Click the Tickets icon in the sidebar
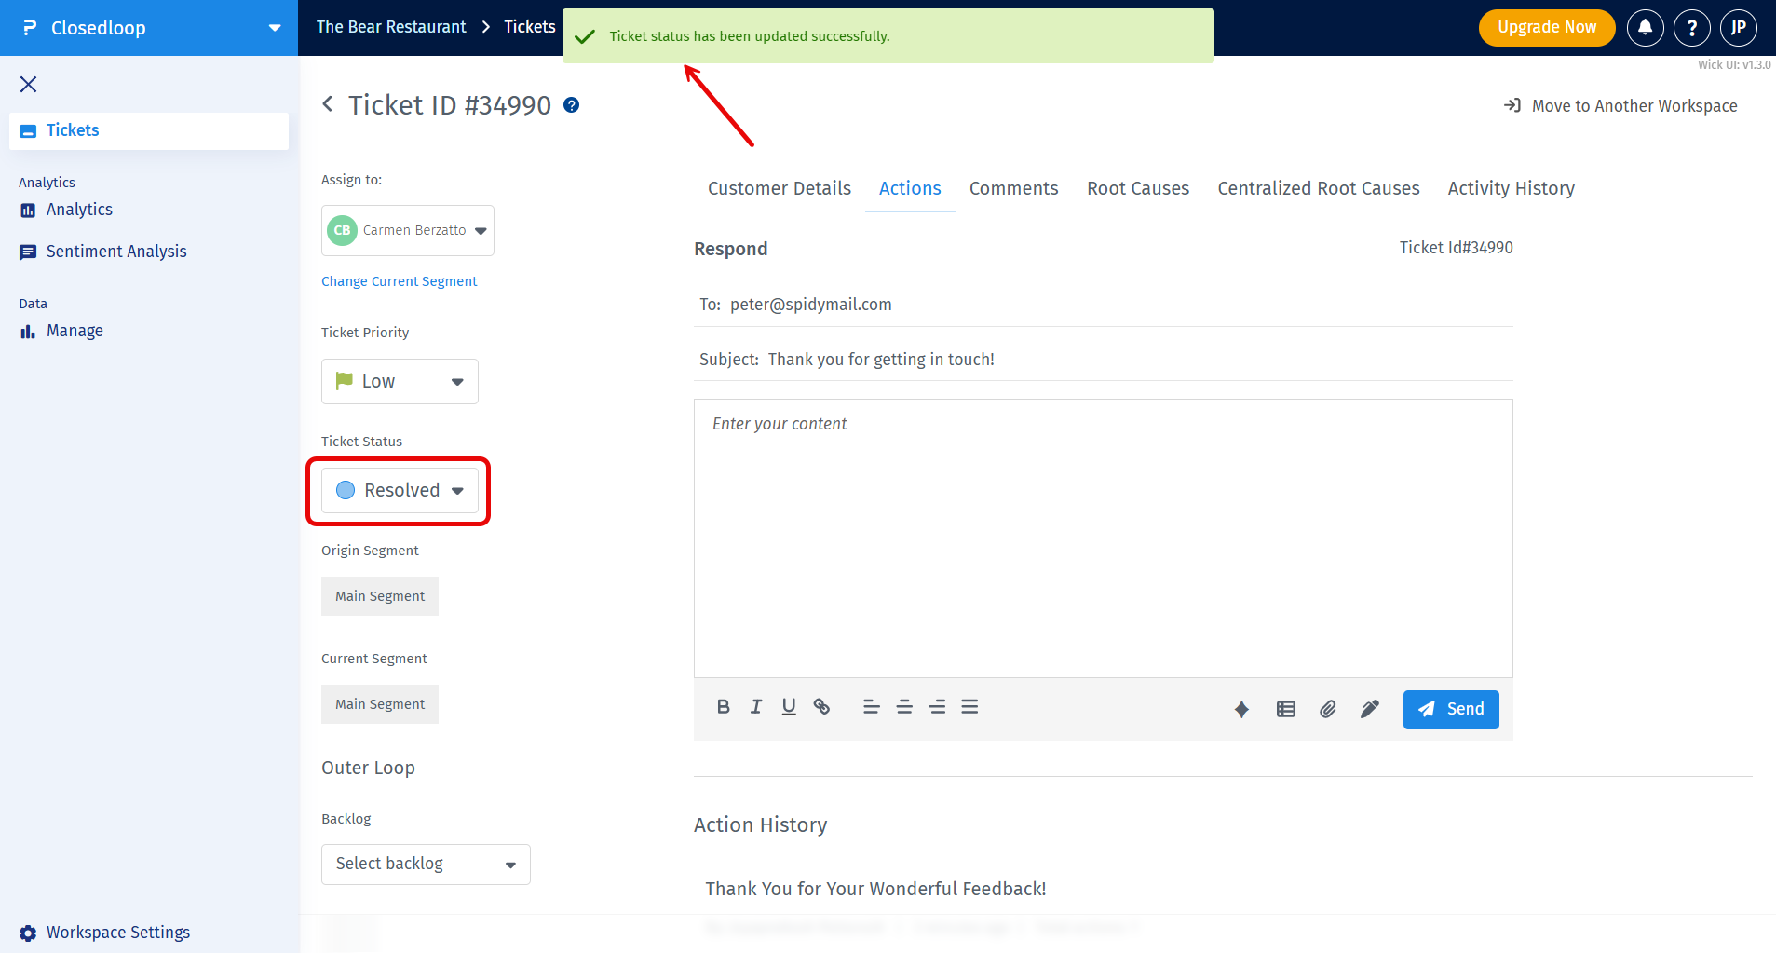Screen dimensions: 1776x953 (28, 131)
